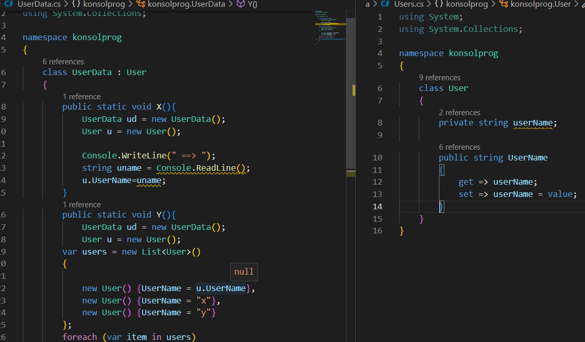Click 'namespace konsolprog' in Users.cs
The height and width of the screenshot is (342, 585).
pyautogui.click(x=449, y=53)
